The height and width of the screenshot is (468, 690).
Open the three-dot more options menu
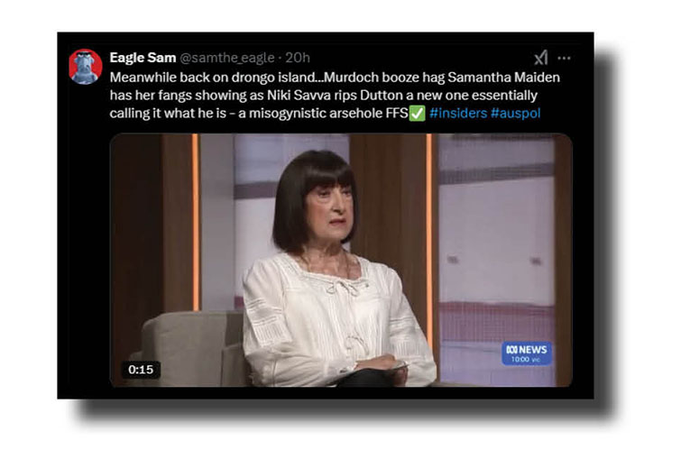click(564, 58)
